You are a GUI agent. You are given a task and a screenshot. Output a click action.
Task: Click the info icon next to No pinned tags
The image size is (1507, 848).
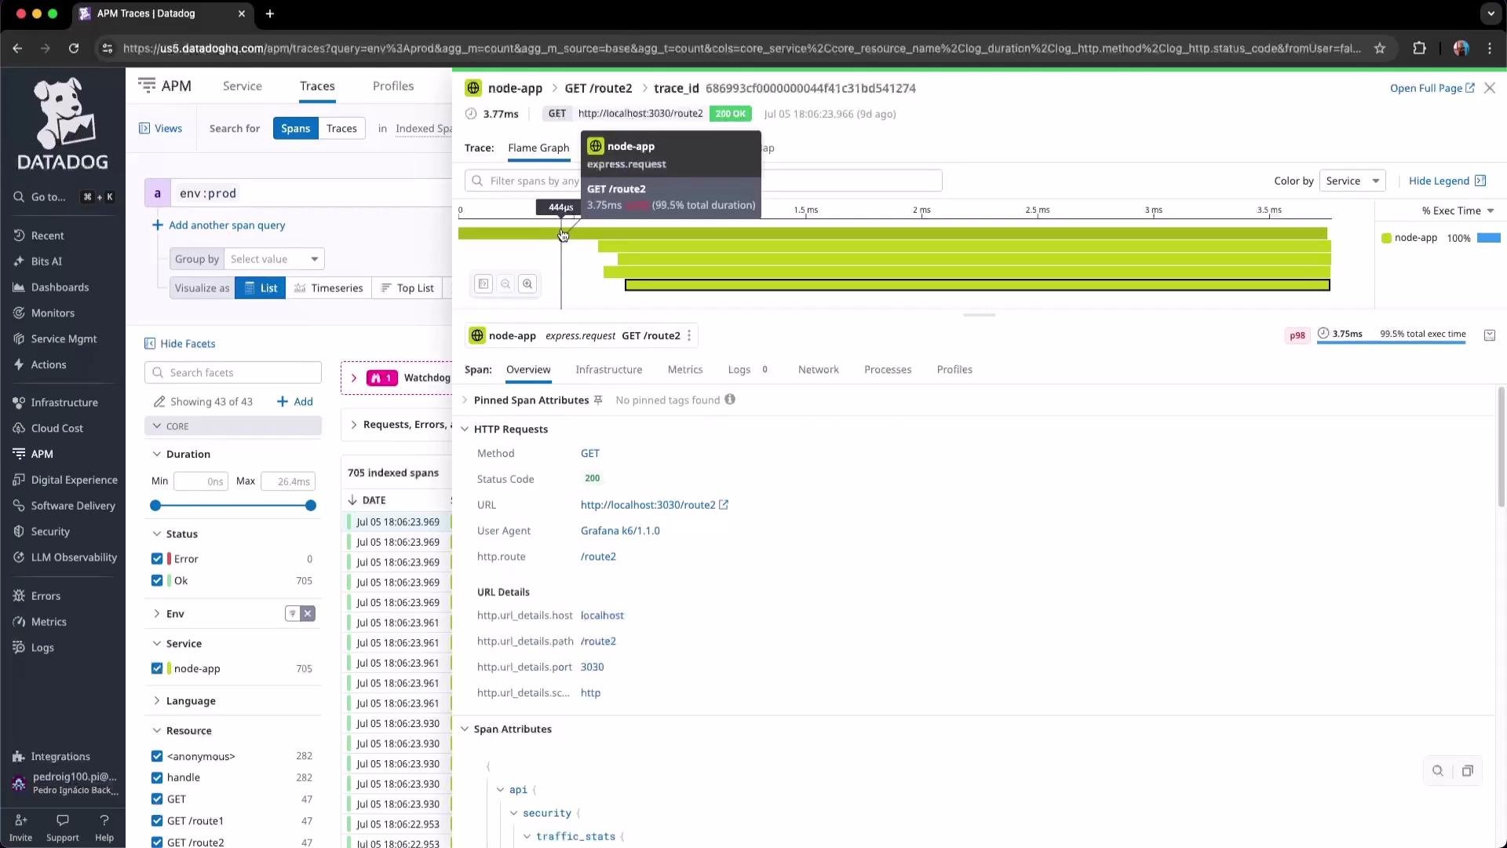click(x=730, y=400)
